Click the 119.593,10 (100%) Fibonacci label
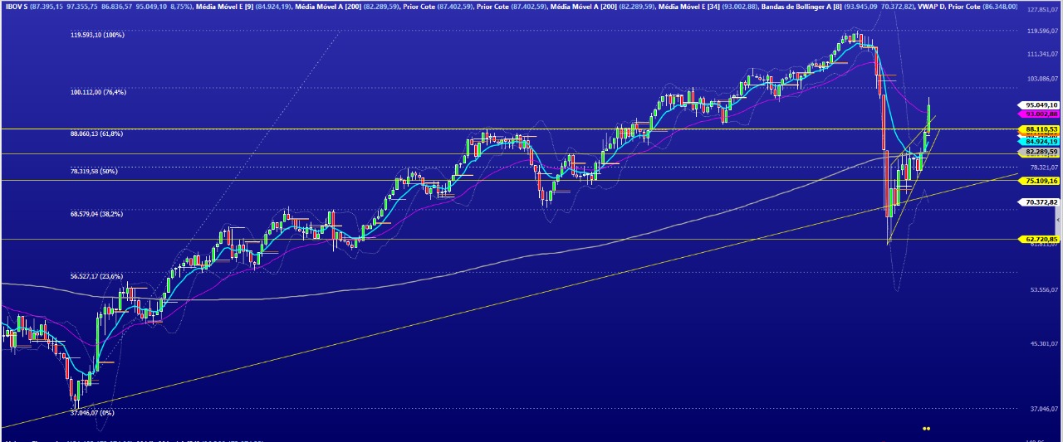 click(97, 36)
